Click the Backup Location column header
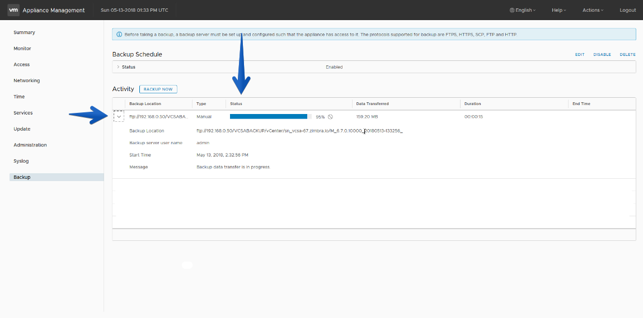Viewport: 643px width, 318px height. (145, 104)
